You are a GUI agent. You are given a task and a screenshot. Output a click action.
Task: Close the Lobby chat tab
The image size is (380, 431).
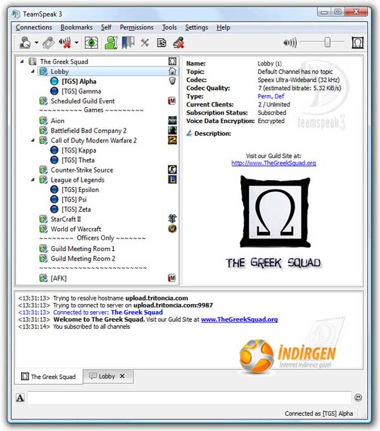pos(122,376)
